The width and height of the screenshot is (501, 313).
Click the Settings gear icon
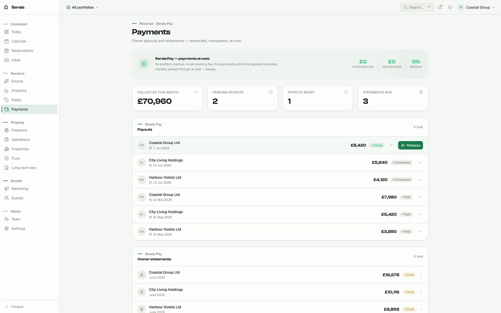[7, 228]
